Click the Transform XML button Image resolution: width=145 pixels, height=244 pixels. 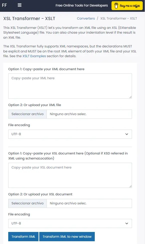pos(23,236)
